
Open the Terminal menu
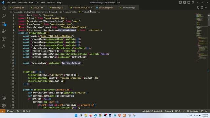pos(51,2)
